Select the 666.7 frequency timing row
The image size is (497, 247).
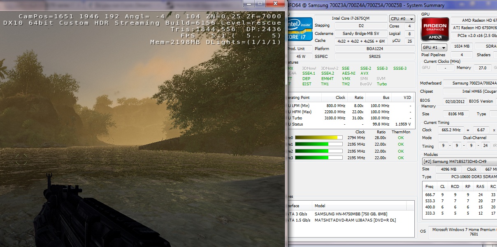pyautogui.click(x=460, y=195)
